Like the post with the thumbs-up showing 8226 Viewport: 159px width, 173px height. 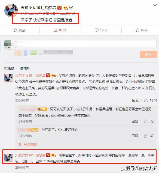coord(137,30)
